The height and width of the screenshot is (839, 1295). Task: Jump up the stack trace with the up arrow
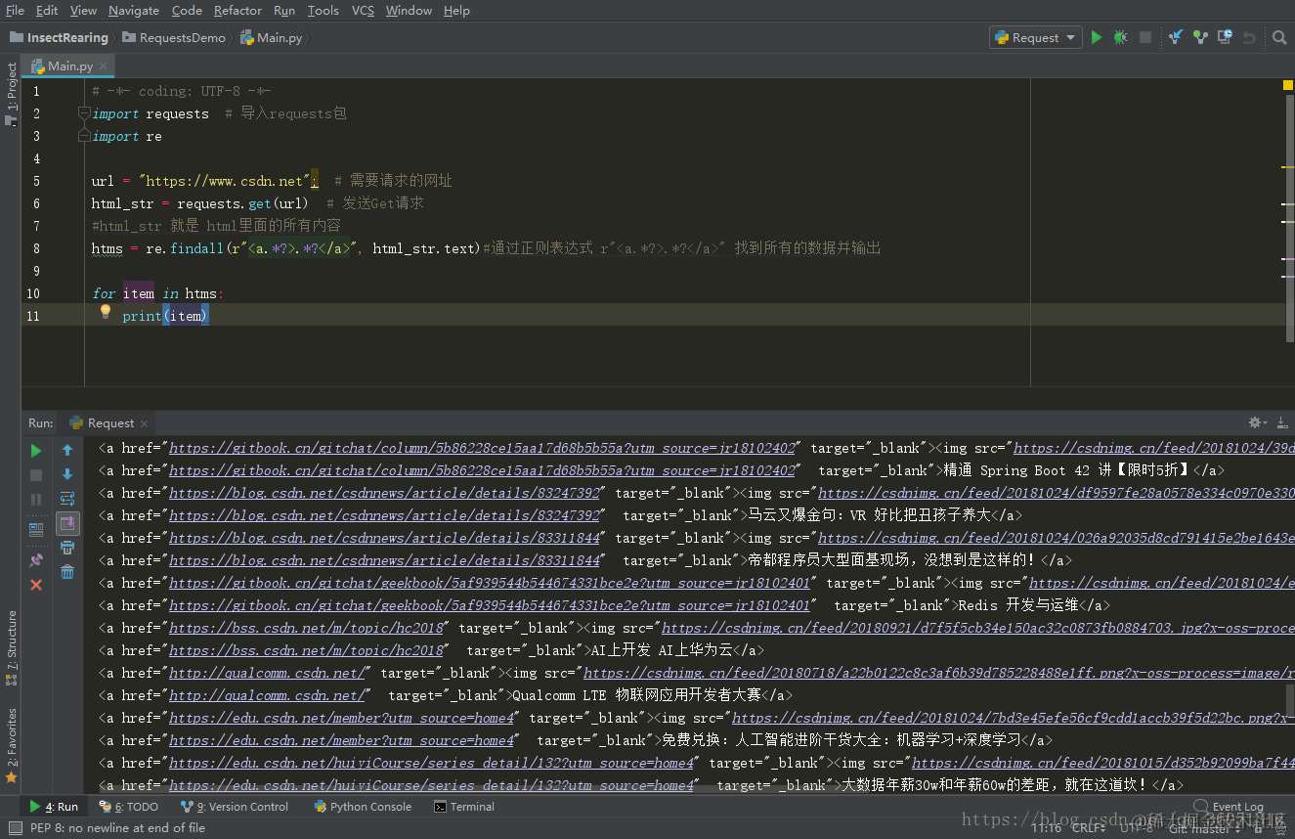pyautogui.click(x=67, y=451)
